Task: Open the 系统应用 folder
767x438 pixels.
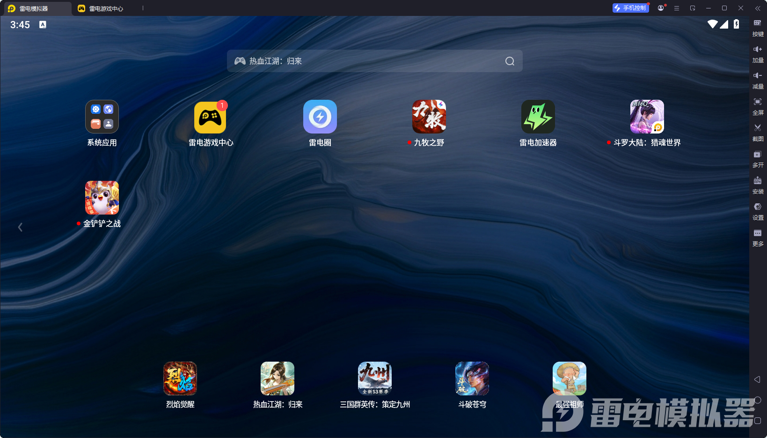Action: coord(102,117)
